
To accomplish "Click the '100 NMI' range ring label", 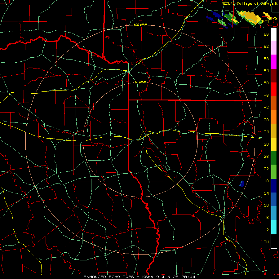I will coord(140,25).
